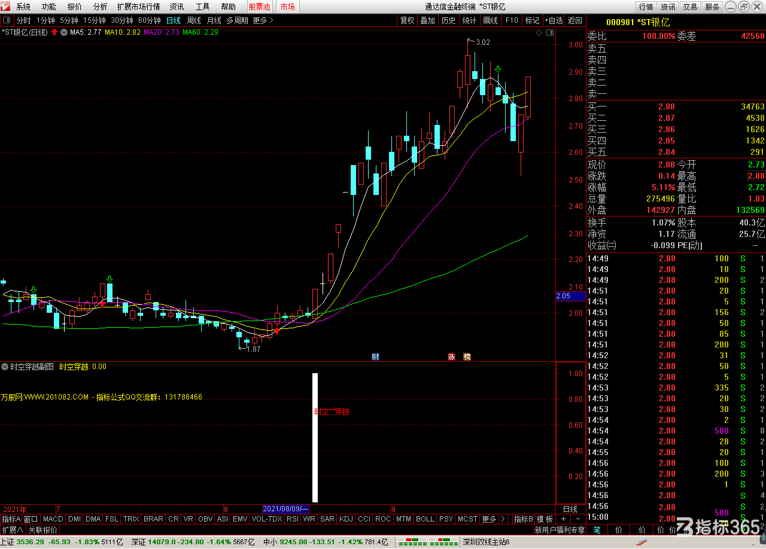Switch to 15分钟 chart period

95,20
